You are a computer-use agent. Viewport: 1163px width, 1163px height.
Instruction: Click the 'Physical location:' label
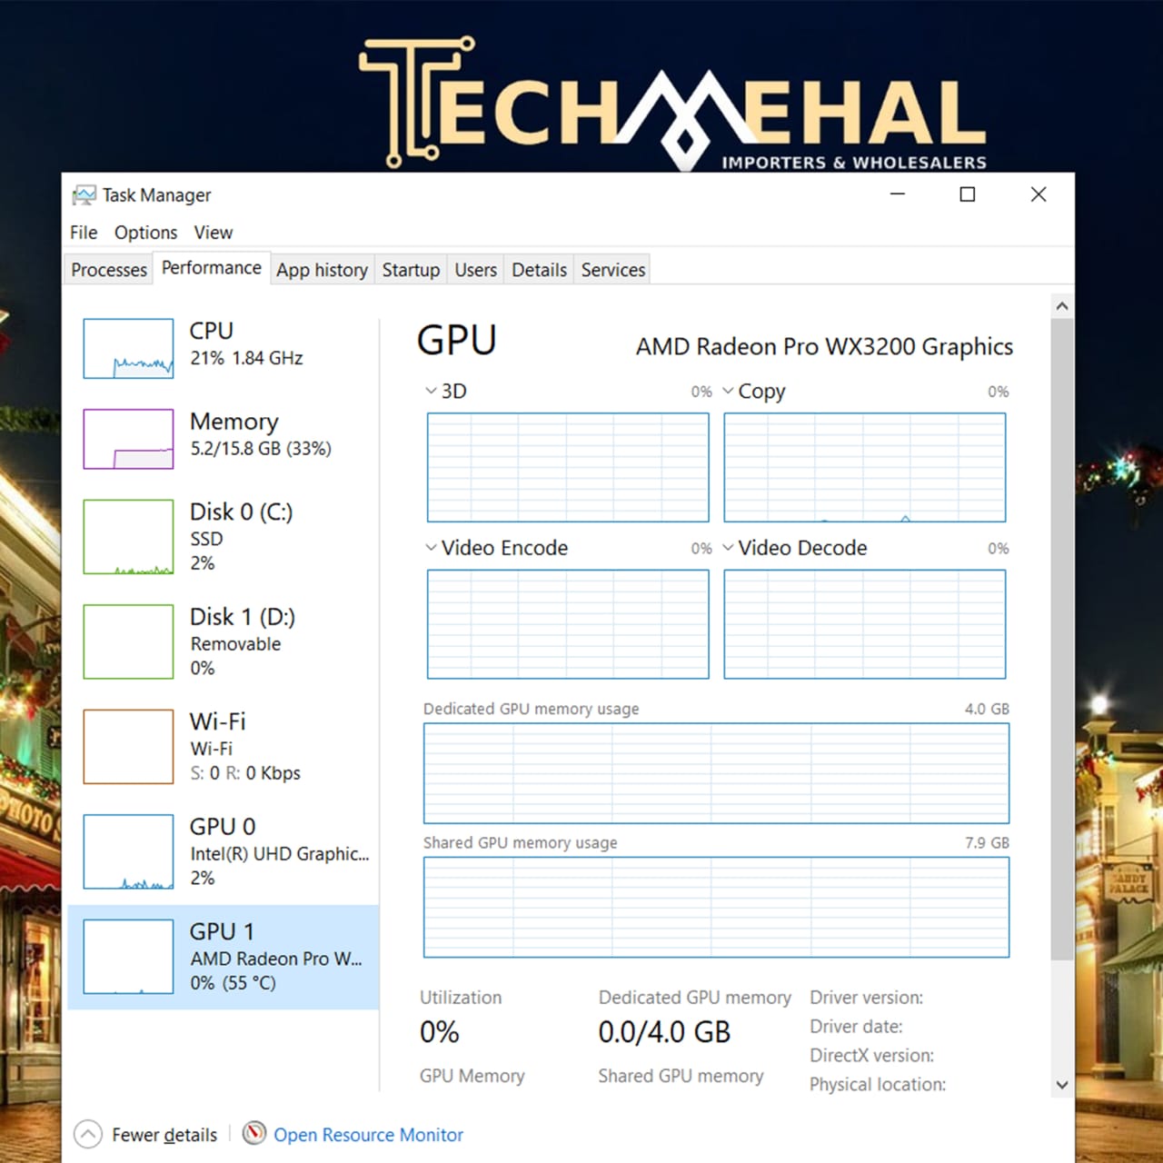pyautogui.click(x=878, y=1085)
